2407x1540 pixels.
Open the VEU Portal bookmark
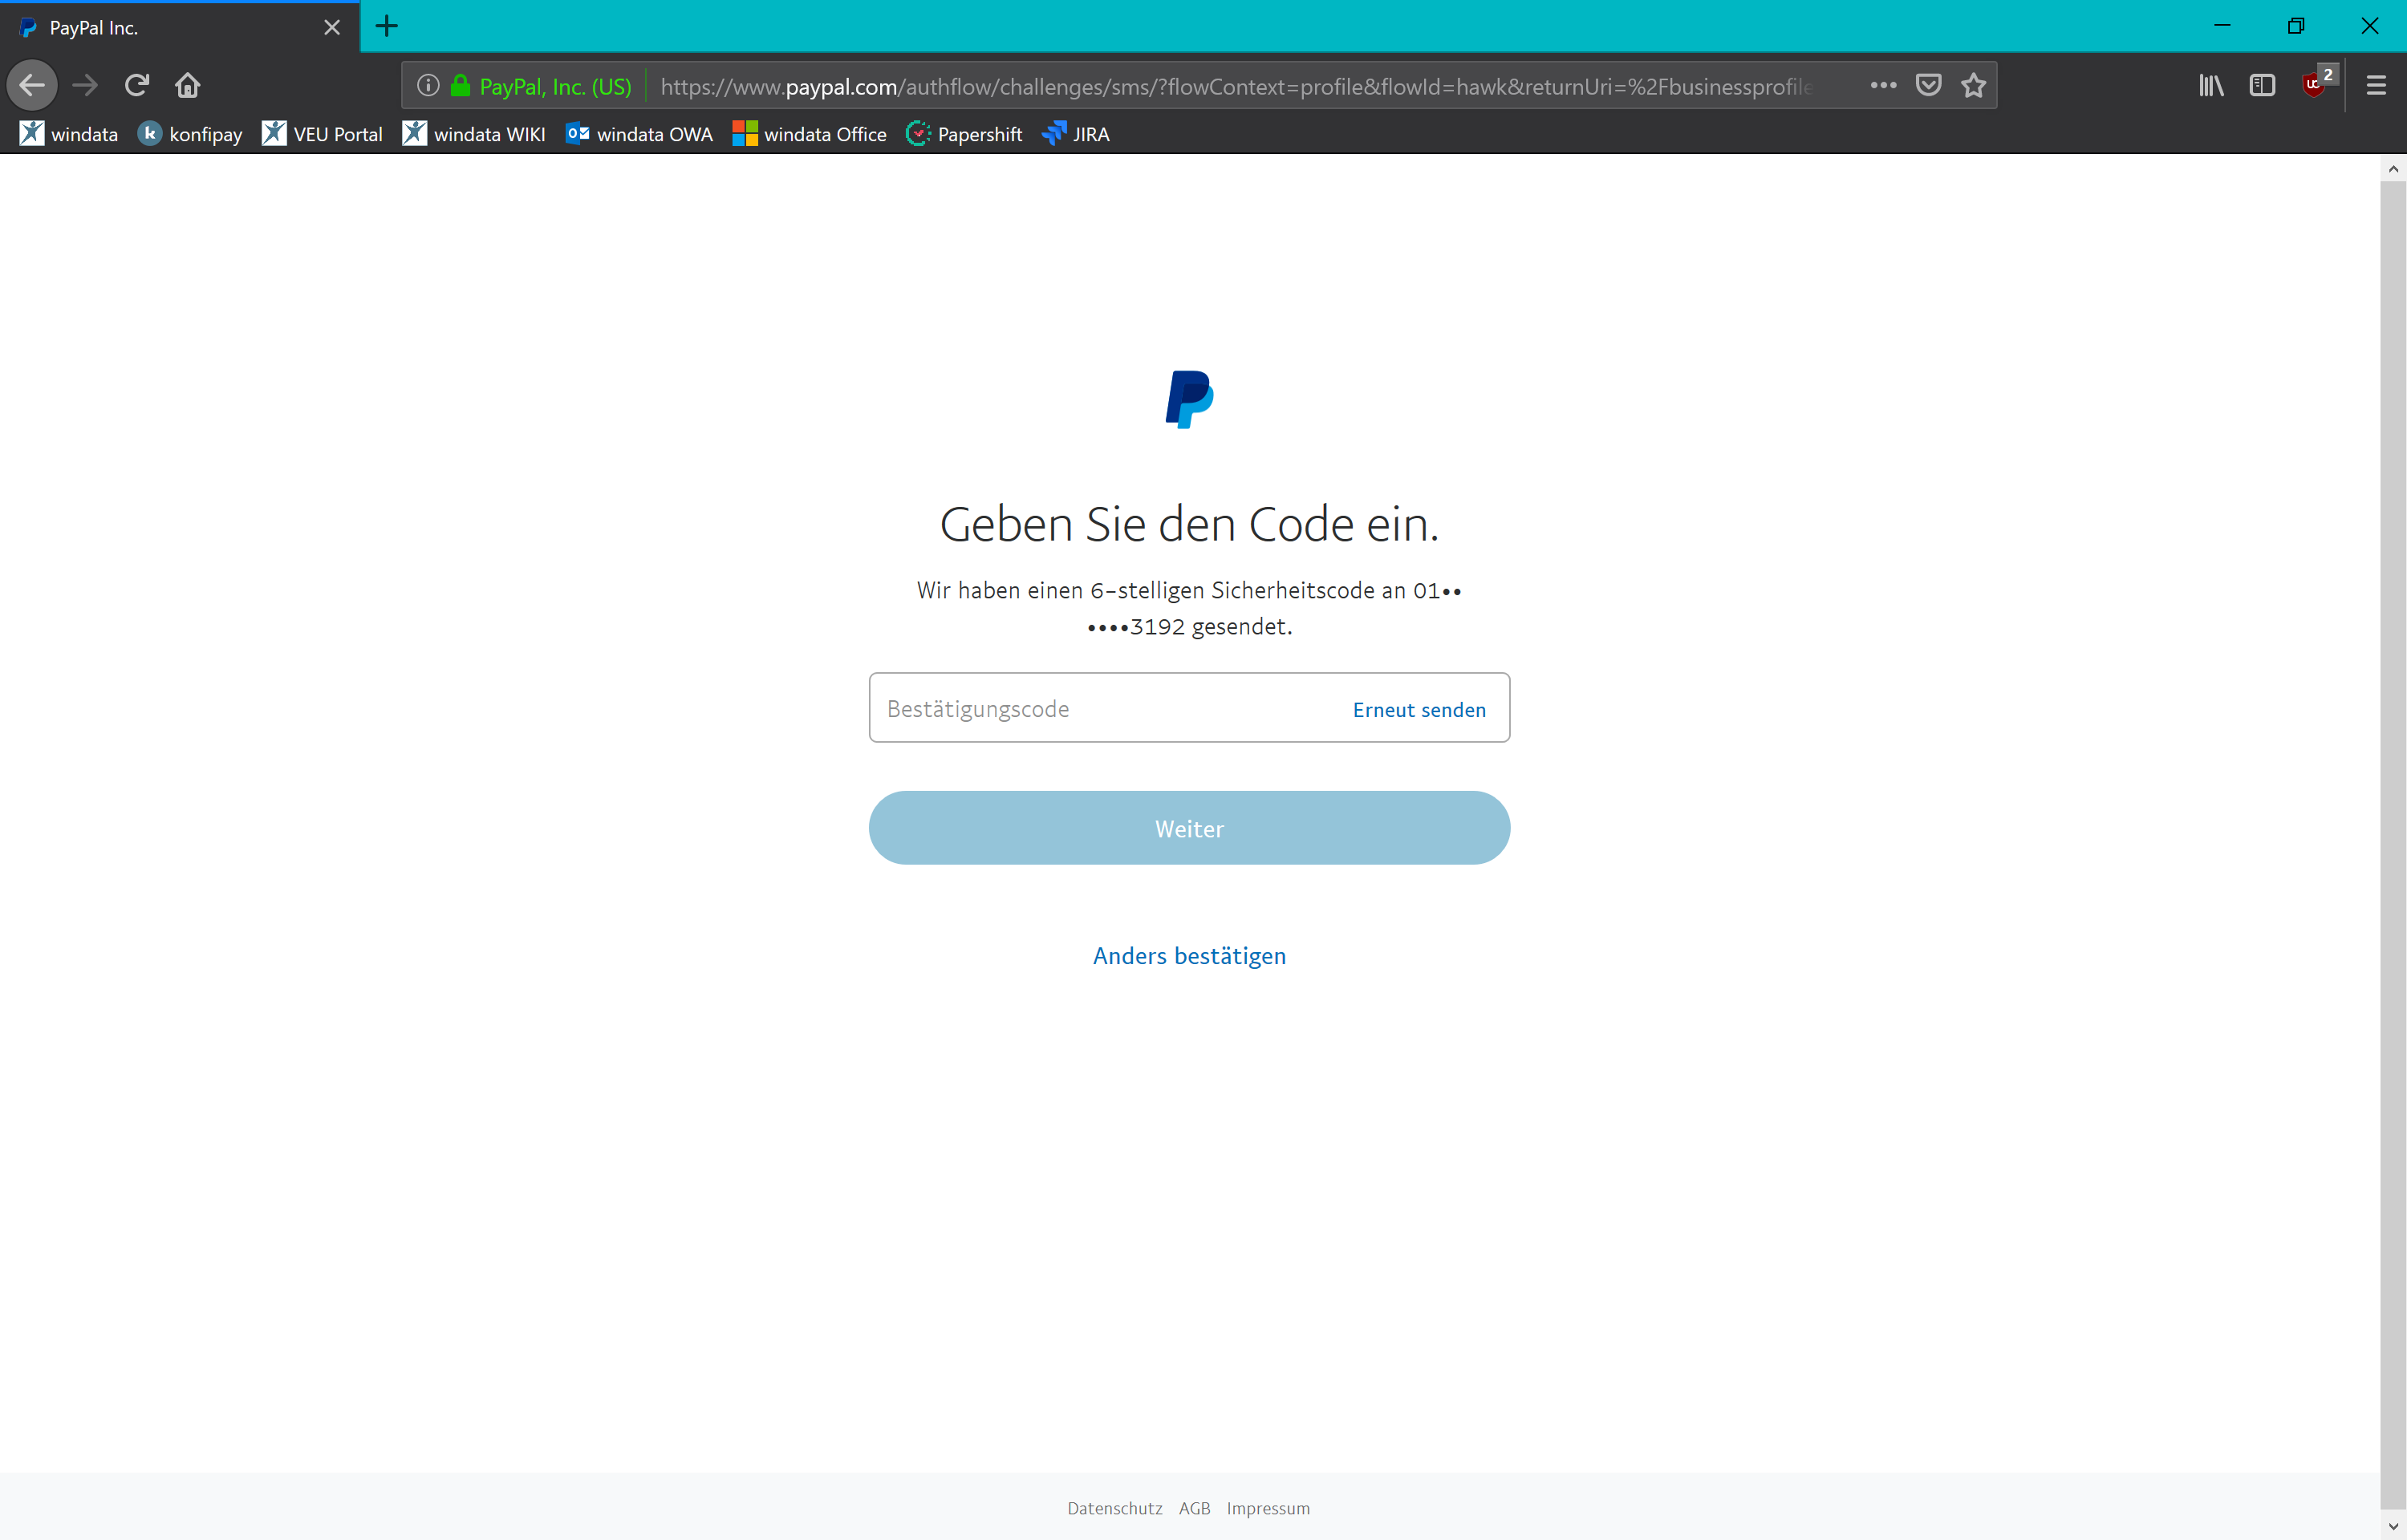322,134
